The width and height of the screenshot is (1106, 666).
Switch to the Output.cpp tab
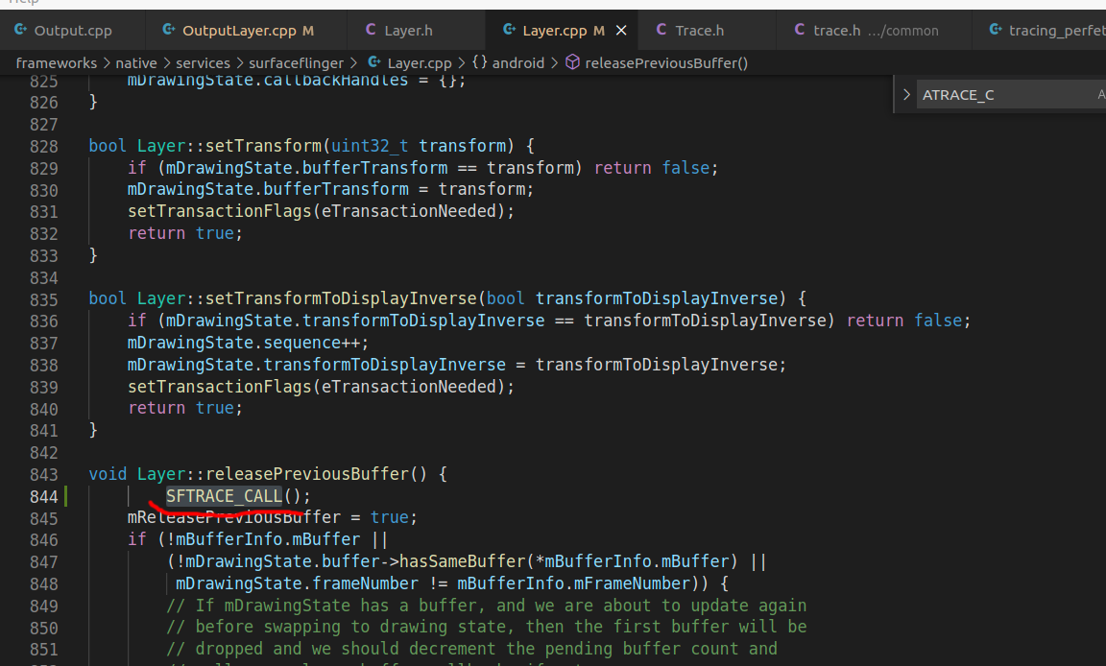(x=72, y=31)
